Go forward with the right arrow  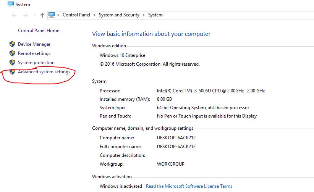(x=25, y=15)
